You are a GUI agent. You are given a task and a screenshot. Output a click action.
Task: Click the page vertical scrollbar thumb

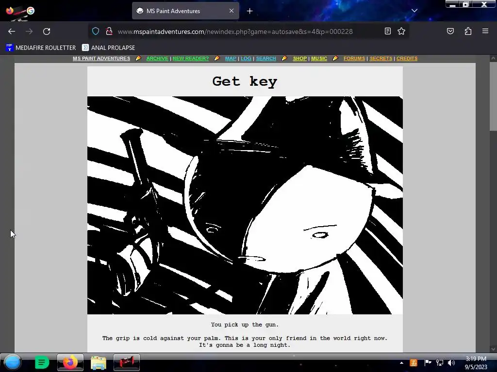click(493, 96)
